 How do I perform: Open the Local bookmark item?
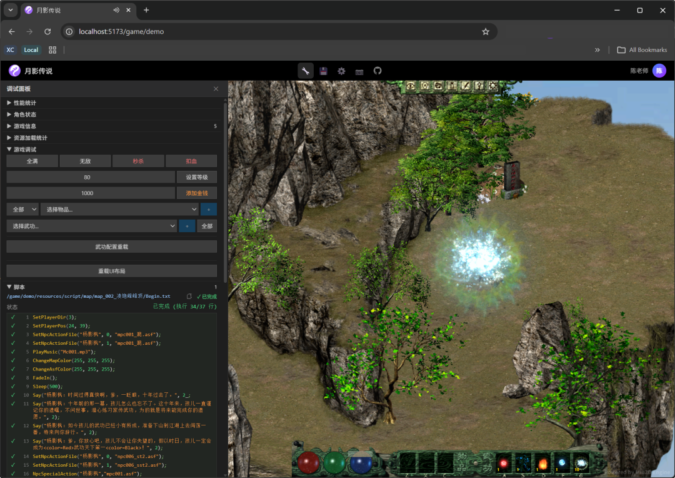[x=31, y=50]
